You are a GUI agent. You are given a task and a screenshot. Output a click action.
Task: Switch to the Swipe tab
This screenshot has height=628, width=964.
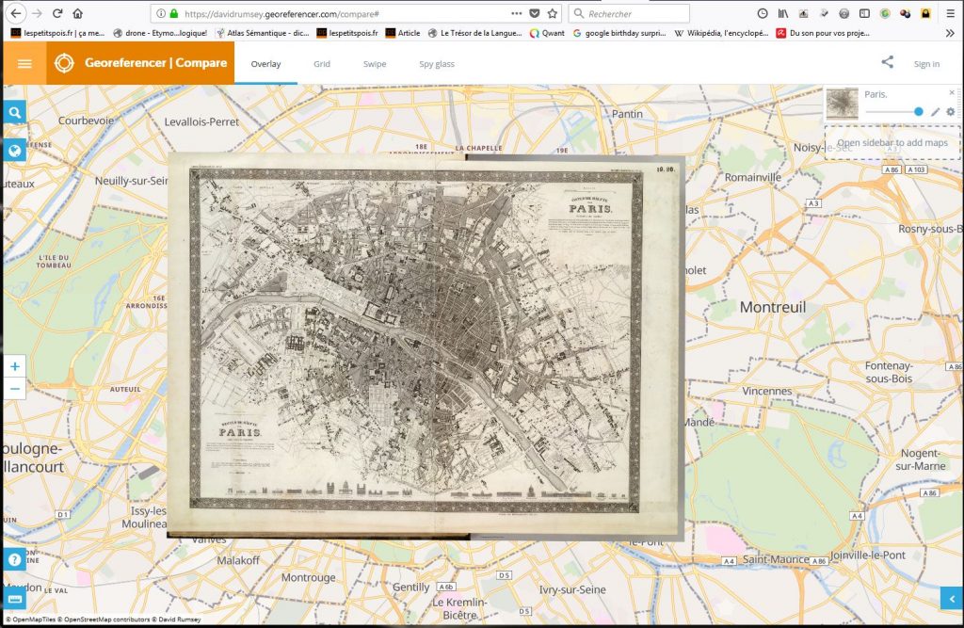click(374, 64)
